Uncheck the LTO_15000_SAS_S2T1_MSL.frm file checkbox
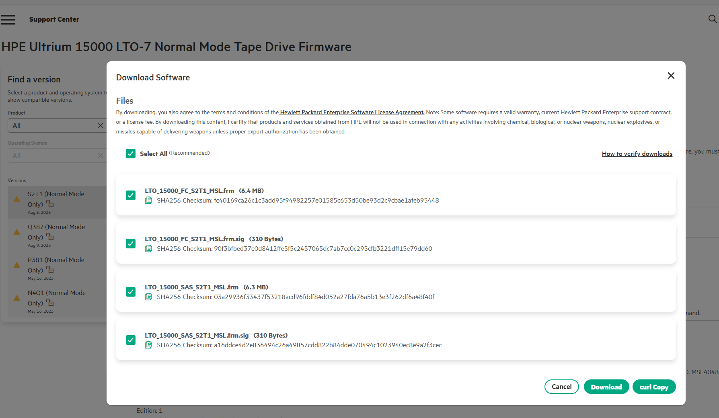The width and height of the screenshot is (719, 418). [x=131, y=292]
